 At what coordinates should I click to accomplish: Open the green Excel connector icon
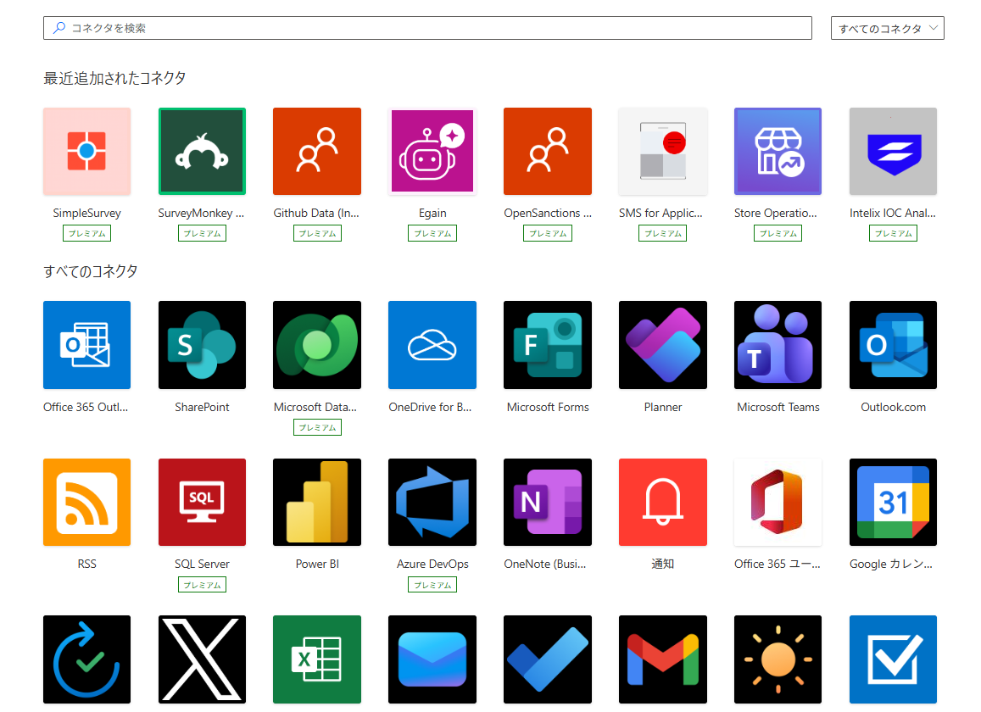click(x=317, y=659)
